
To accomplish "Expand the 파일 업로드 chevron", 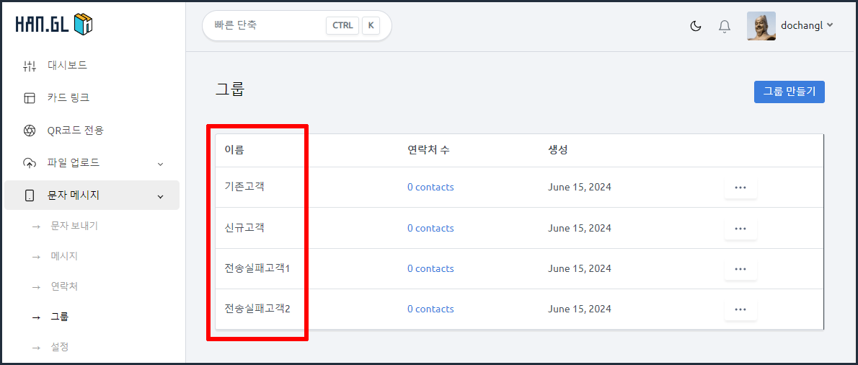I will (160, 164).
